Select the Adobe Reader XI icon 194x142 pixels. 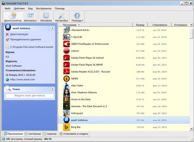pyautogui.click(x=66, y=72)
